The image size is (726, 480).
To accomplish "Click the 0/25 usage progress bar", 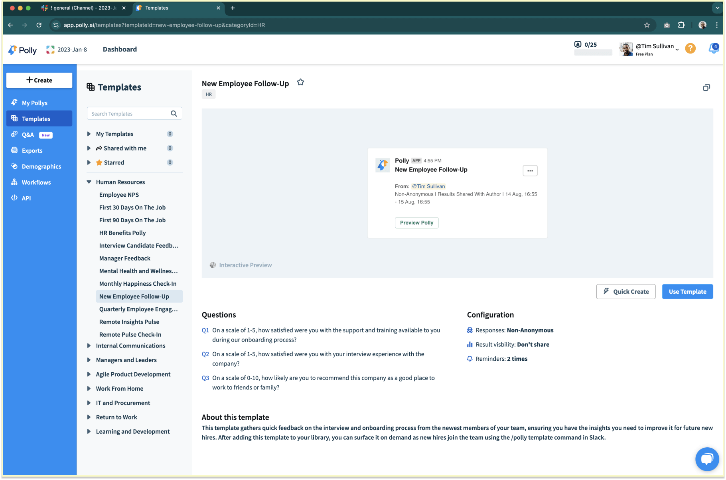I will click(x=593, y=52).
